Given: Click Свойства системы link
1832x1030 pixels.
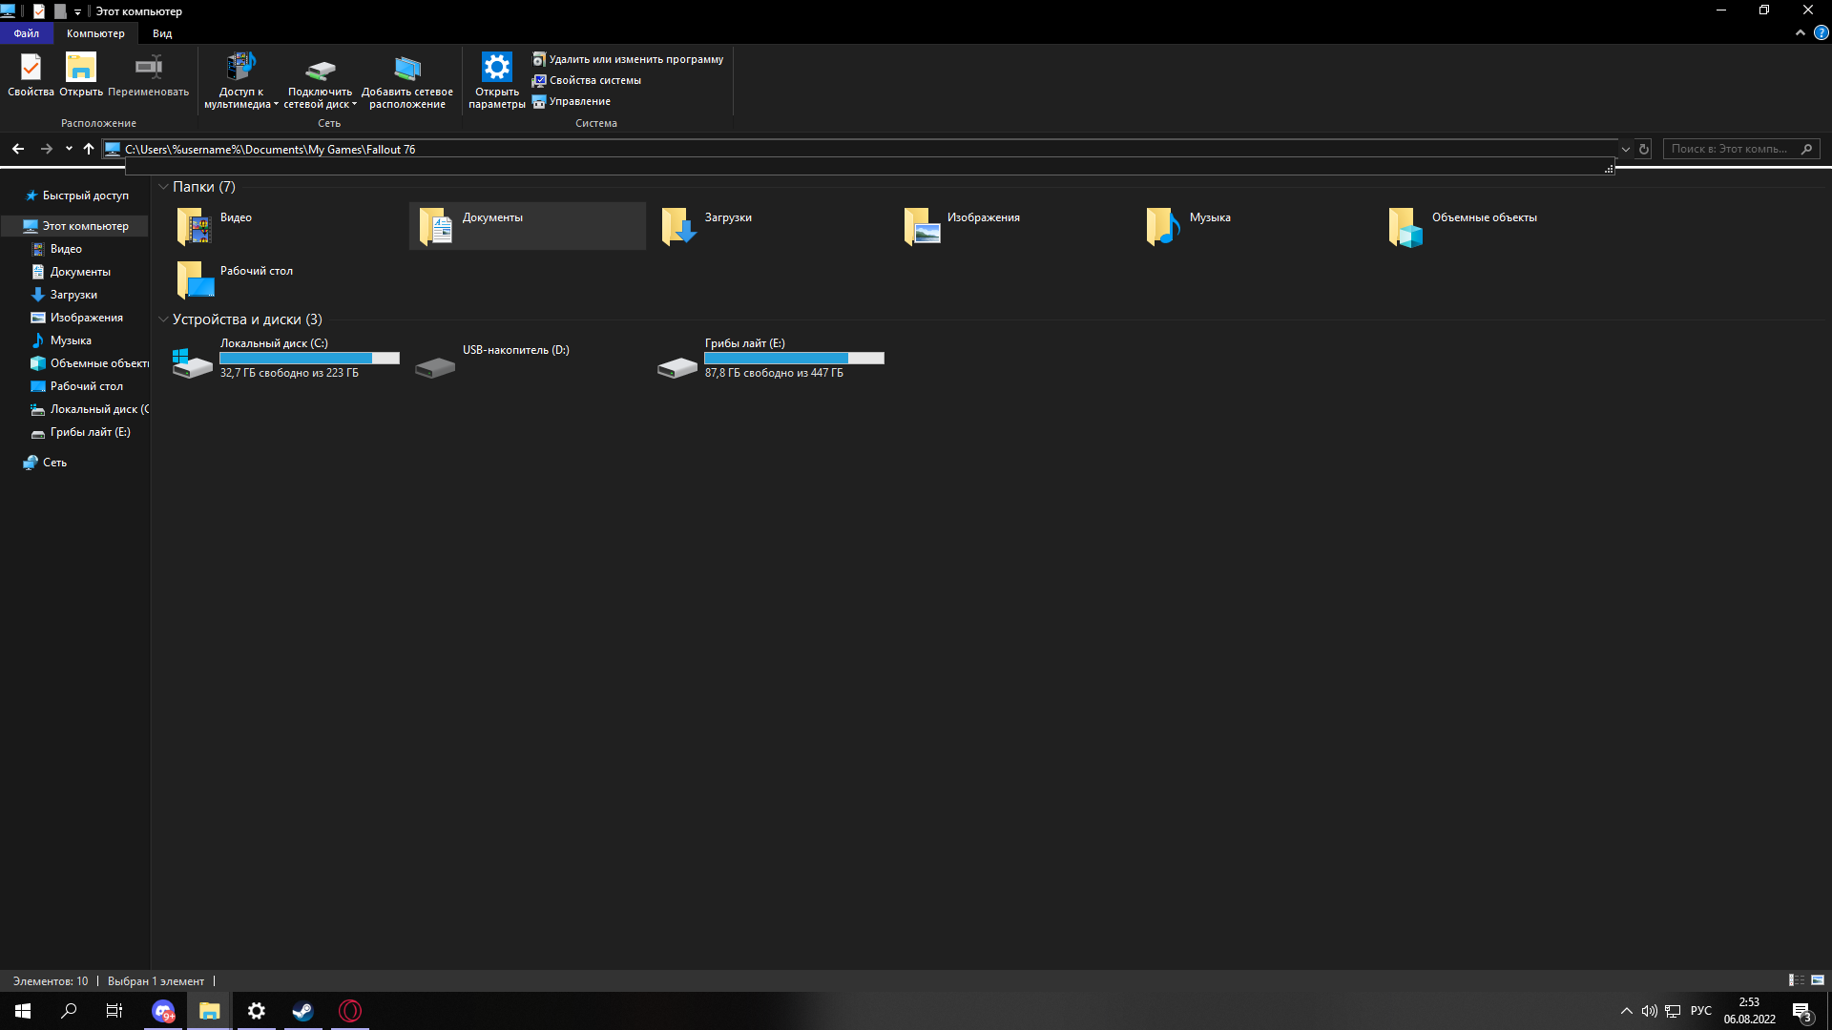Looking at the screenshot, I should [x=594, y=80].
